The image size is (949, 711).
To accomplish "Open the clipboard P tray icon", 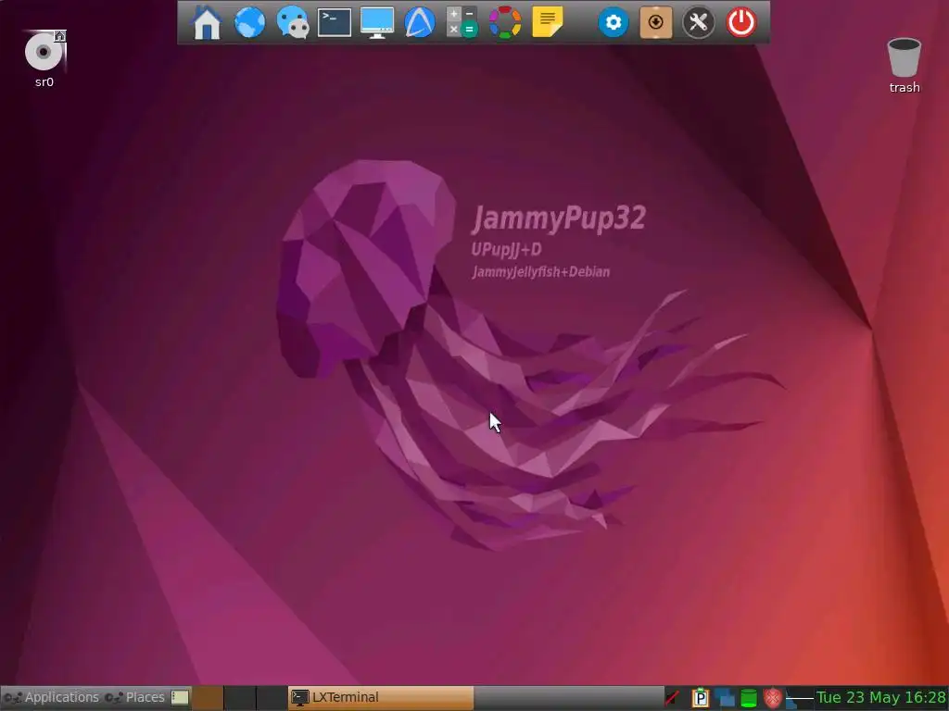I will pos(701,698).
